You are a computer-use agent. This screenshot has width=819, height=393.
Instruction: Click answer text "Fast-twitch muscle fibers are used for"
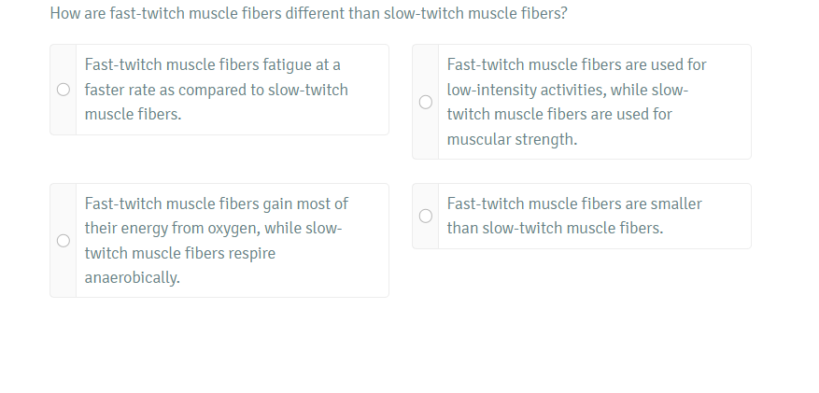[576, 65]
